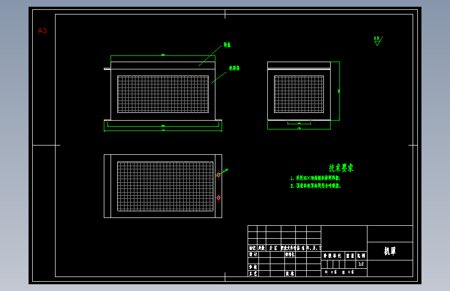Viewport: 450px width, 291px height.
Task: Click the surface roughness symbol at top right
Action: tap(378, 41)
